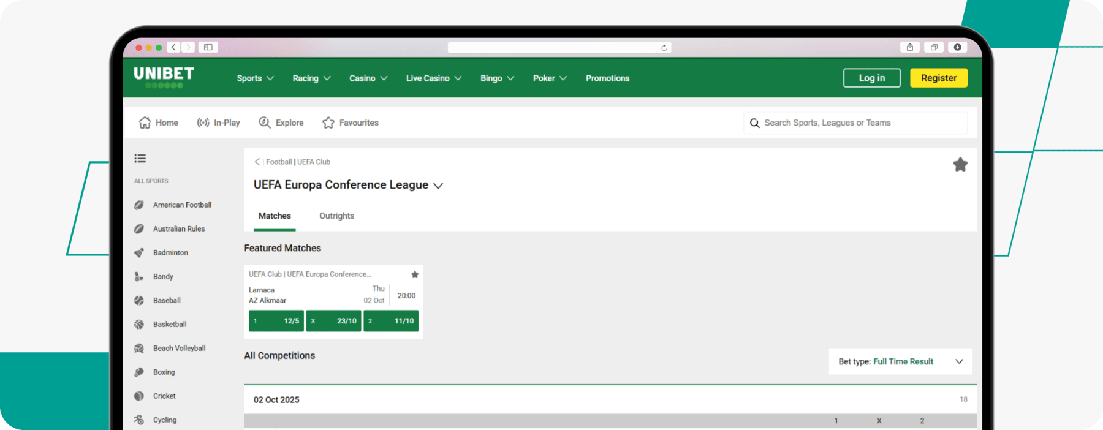Select the Cricket sport icon
This screenshot has width=1103, height=430.
[x=139, y=396]
